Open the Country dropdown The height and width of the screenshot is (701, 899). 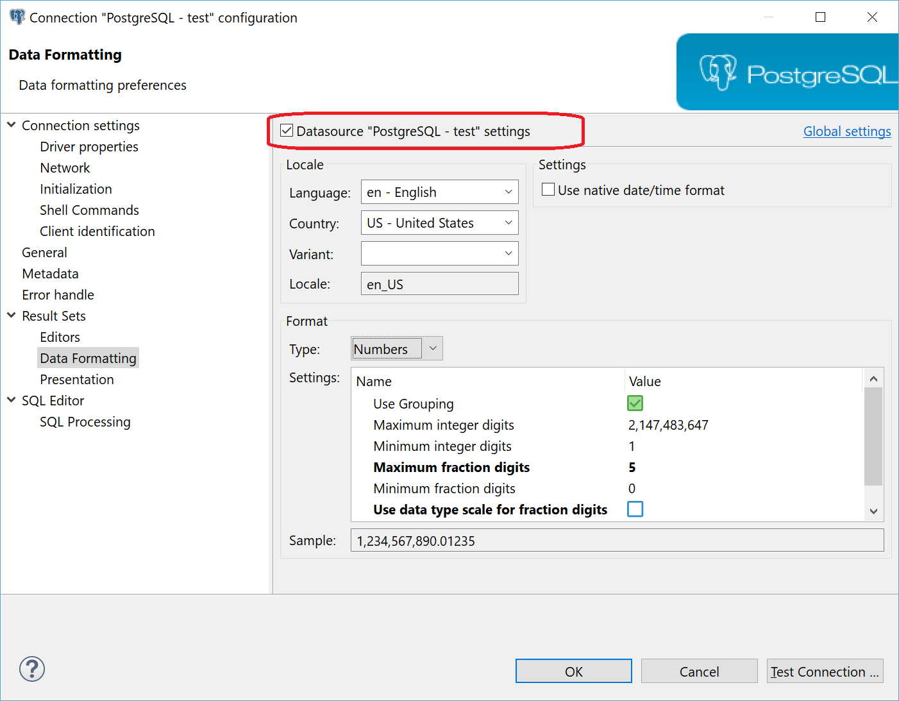[x=508, y=223]
